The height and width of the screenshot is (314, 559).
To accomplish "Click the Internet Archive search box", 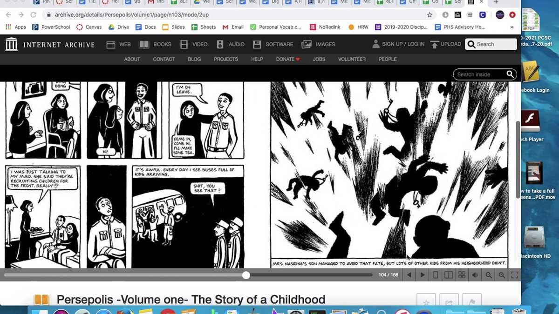I will click(491, 44).
